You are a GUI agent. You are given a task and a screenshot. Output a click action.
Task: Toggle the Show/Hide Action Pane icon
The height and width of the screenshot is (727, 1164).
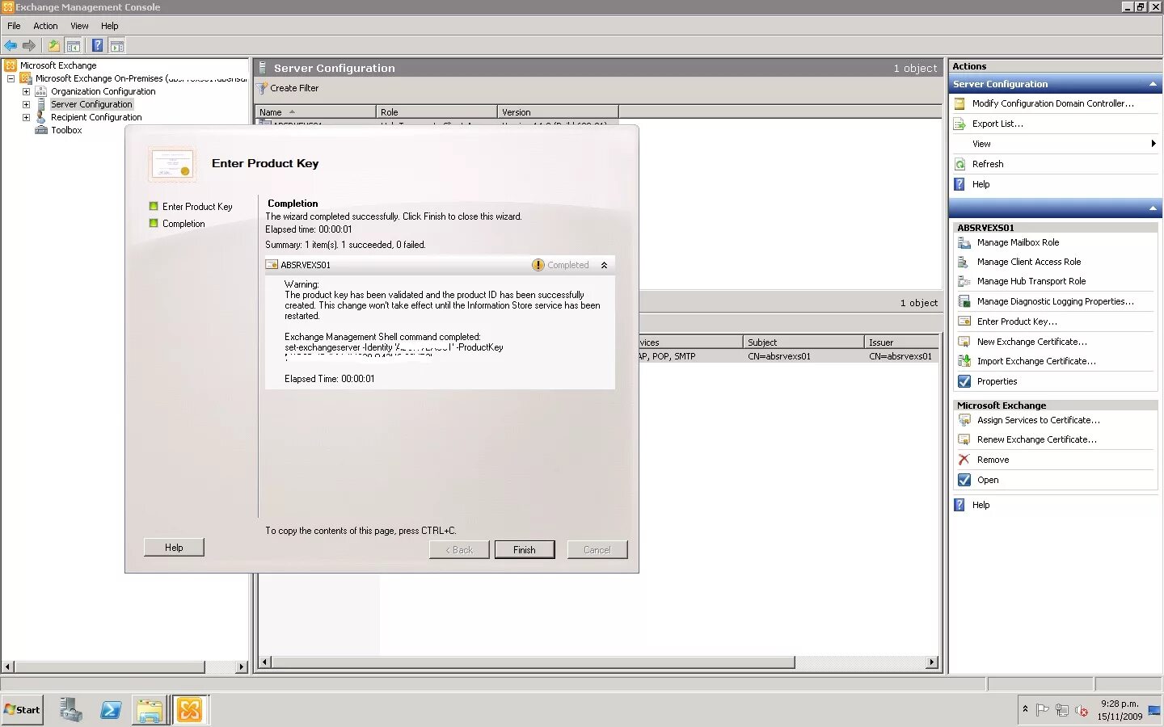click(117, 46)
